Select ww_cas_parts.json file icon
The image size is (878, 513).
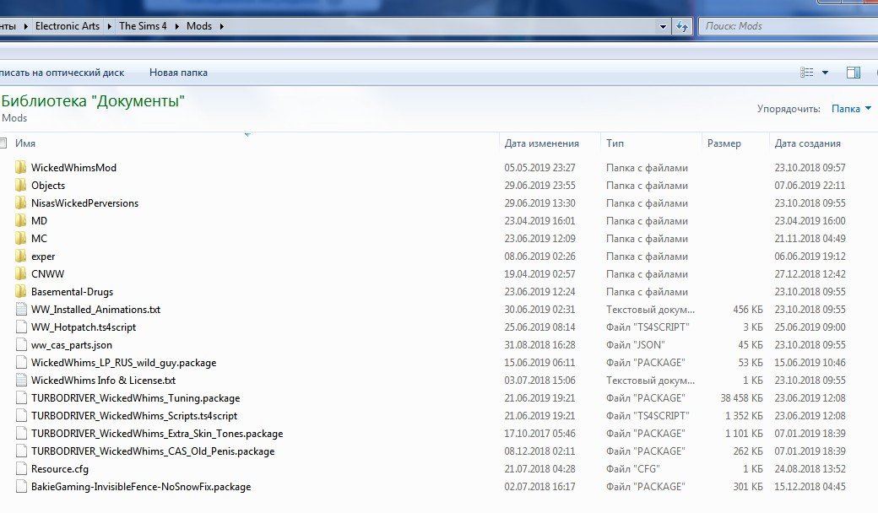tap(21, 344)
